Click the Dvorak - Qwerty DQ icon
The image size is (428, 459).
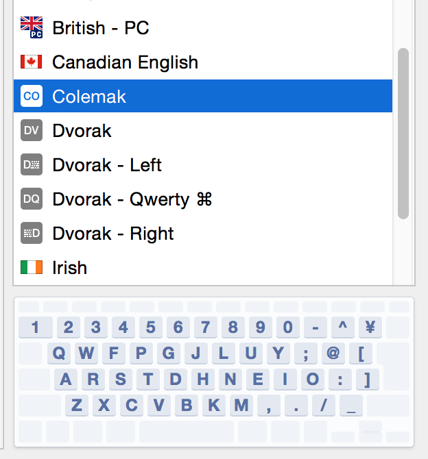pyautogui.click(x=32, y=199)
